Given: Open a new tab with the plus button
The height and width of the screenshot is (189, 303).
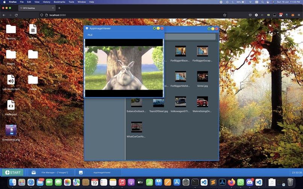Looking at the screenshot, I should (59, 8).
